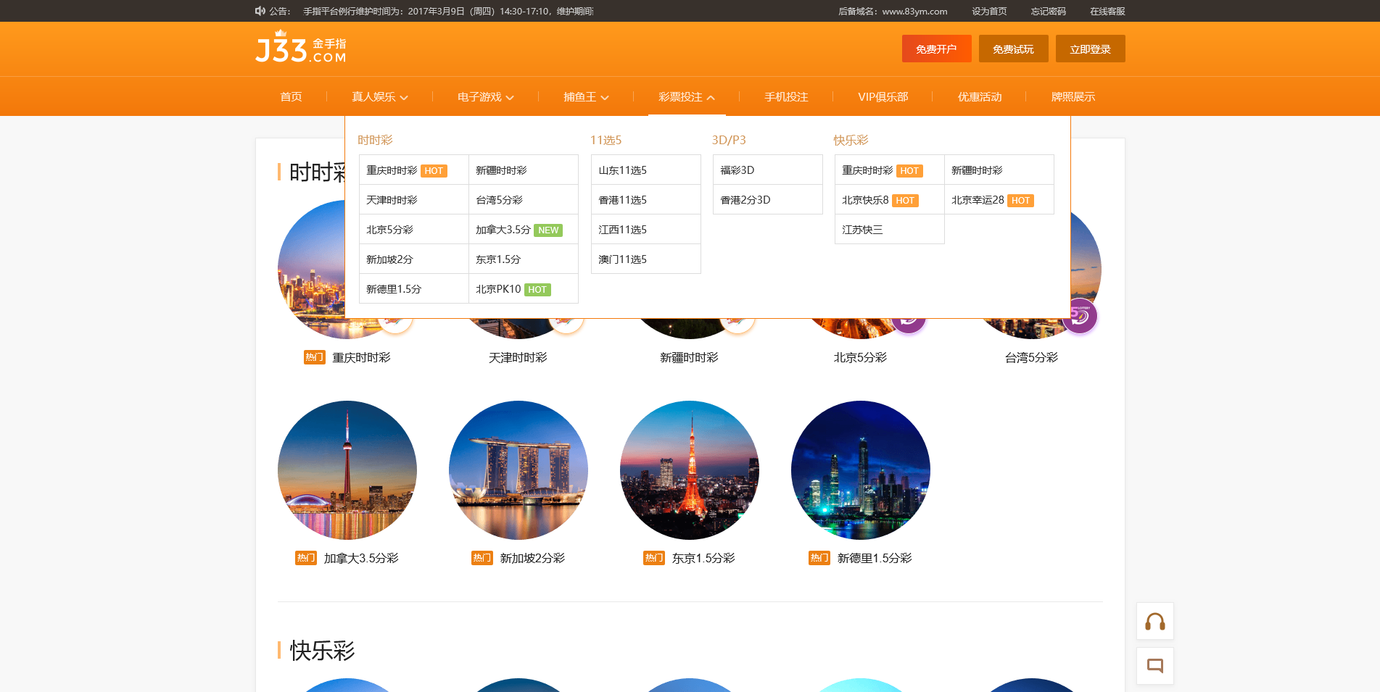Open the 东京1.5分彩 tower thumbnail

689,470
